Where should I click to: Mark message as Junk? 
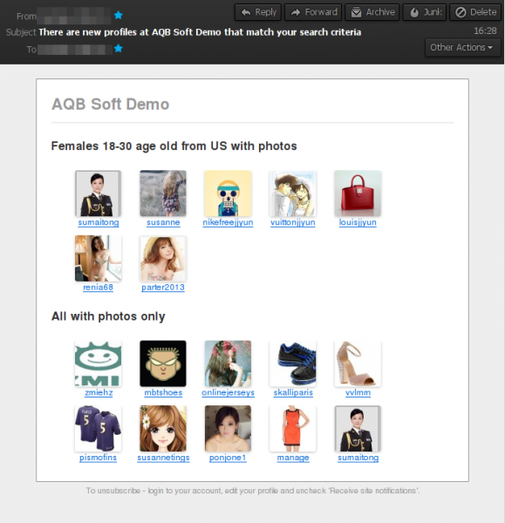tap(425, 12)
